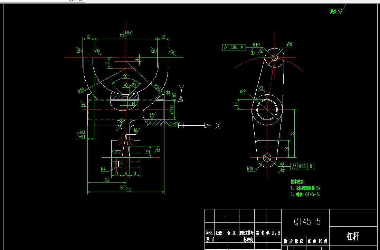Click the 重量 title block cell
The image size is (380, 250).
click(x=312, y=241)
